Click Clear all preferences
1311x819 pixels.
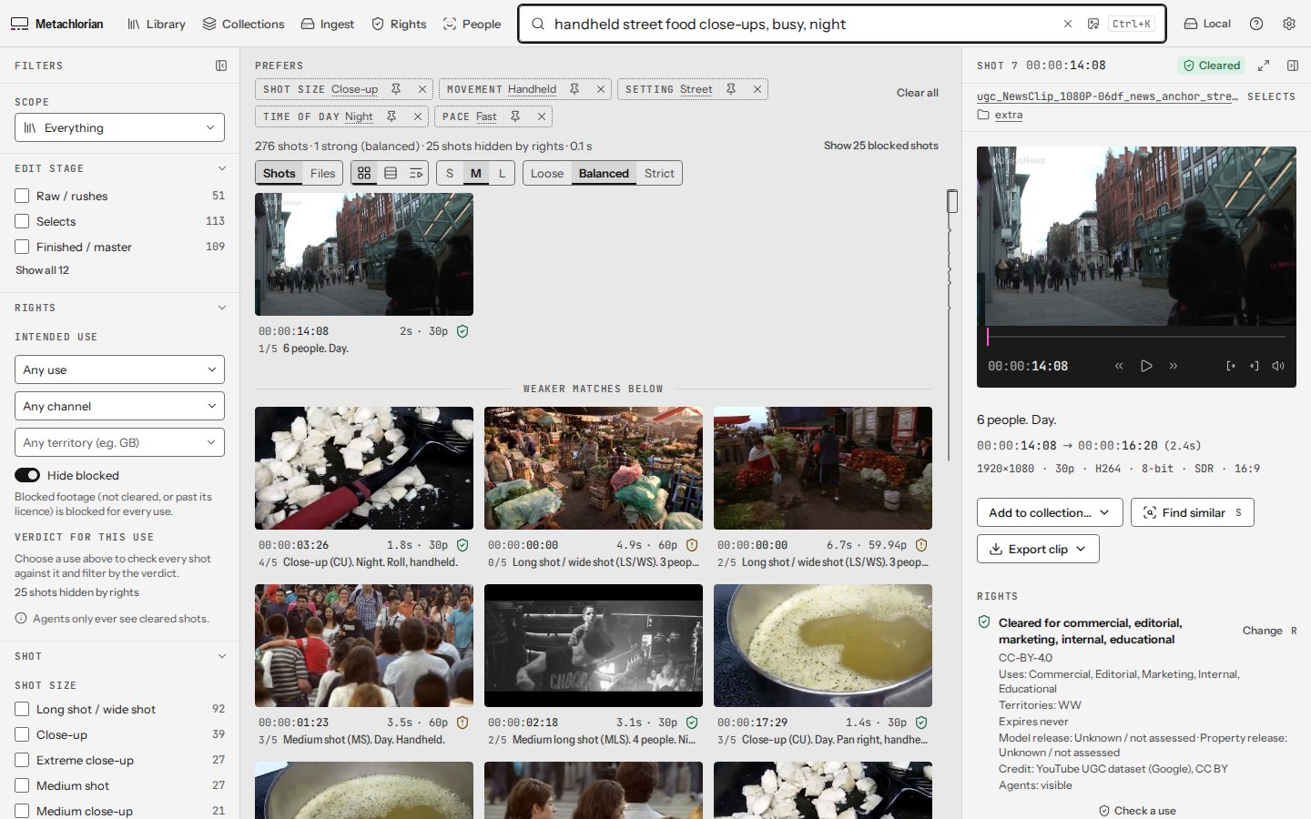coord(918,93)
